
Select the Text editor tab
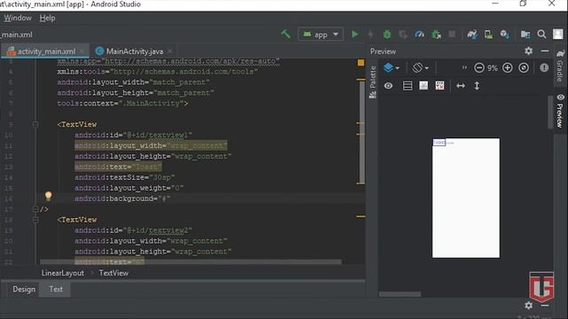[56, 289]
